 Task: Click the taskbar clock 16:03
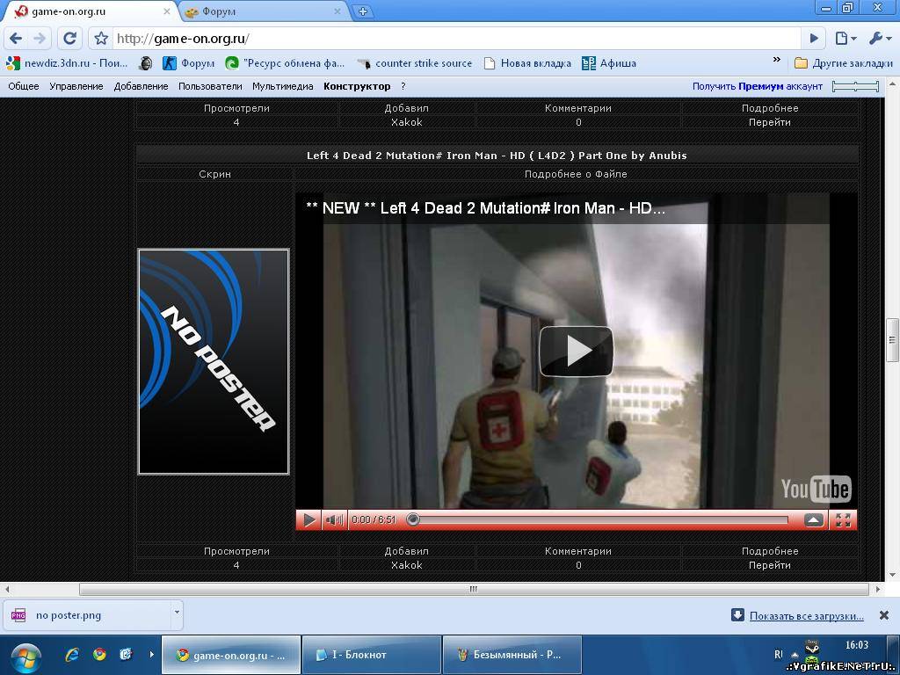pos(856,645)
